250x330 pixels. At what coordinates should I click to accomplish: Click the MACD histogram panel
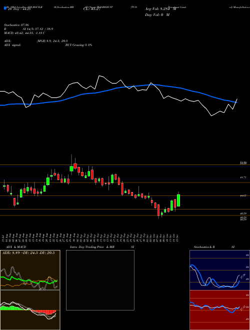pyautogui.click(x=30, y=310)
